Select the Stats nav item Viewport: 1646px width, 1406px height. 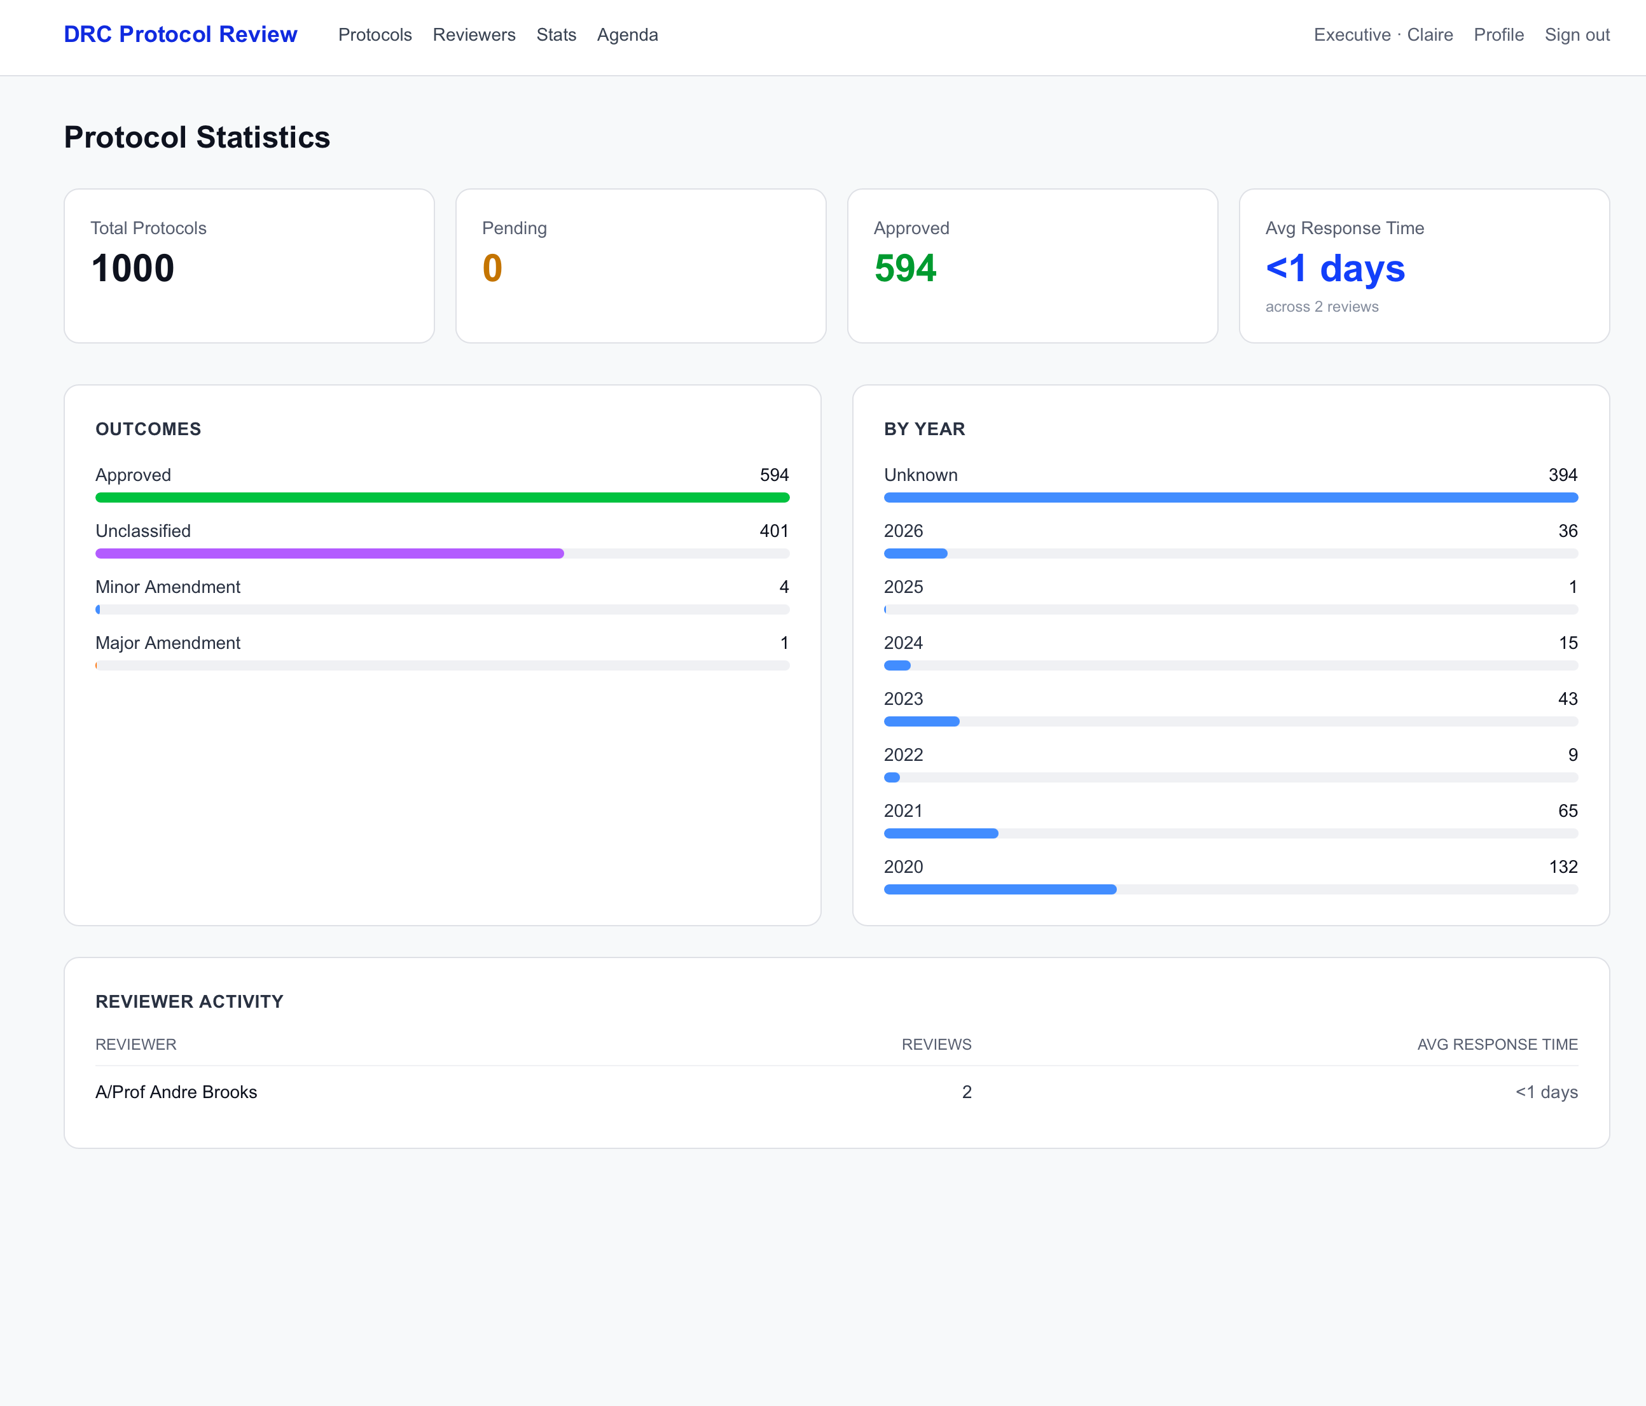click(x=556, y=35)
